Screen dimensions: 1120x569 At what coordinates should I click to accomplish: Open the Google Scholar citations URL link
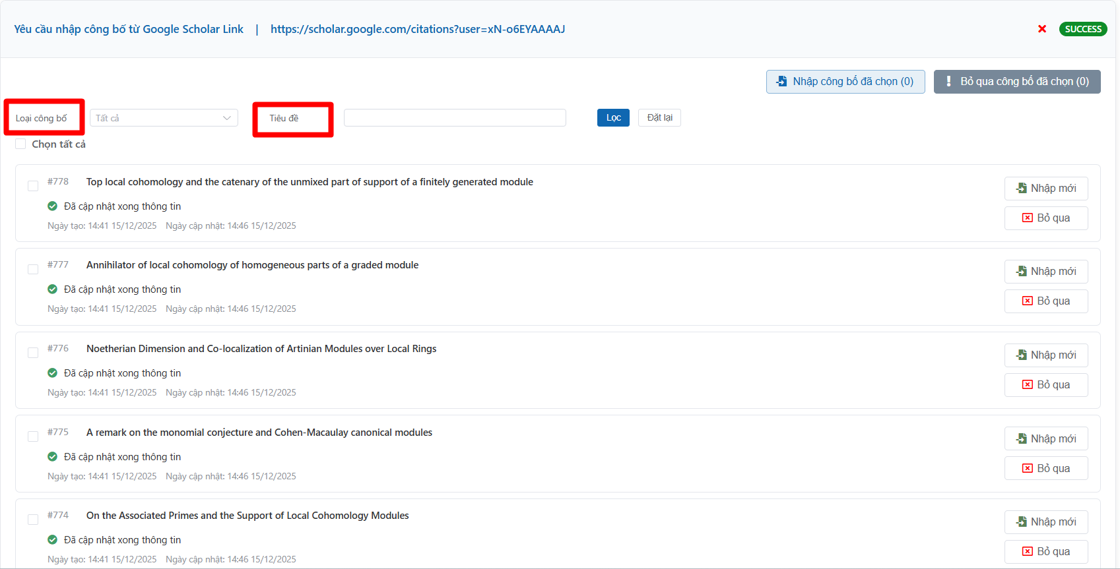[417, 29]
